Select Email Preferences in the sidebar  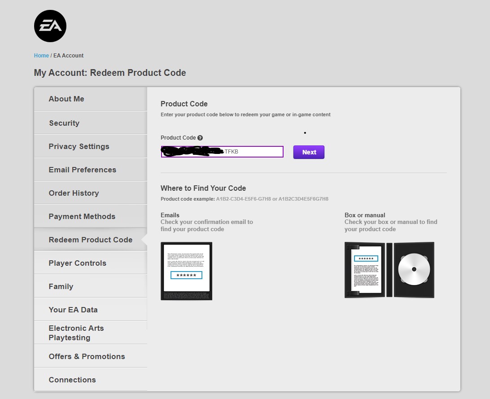point(90,170)
